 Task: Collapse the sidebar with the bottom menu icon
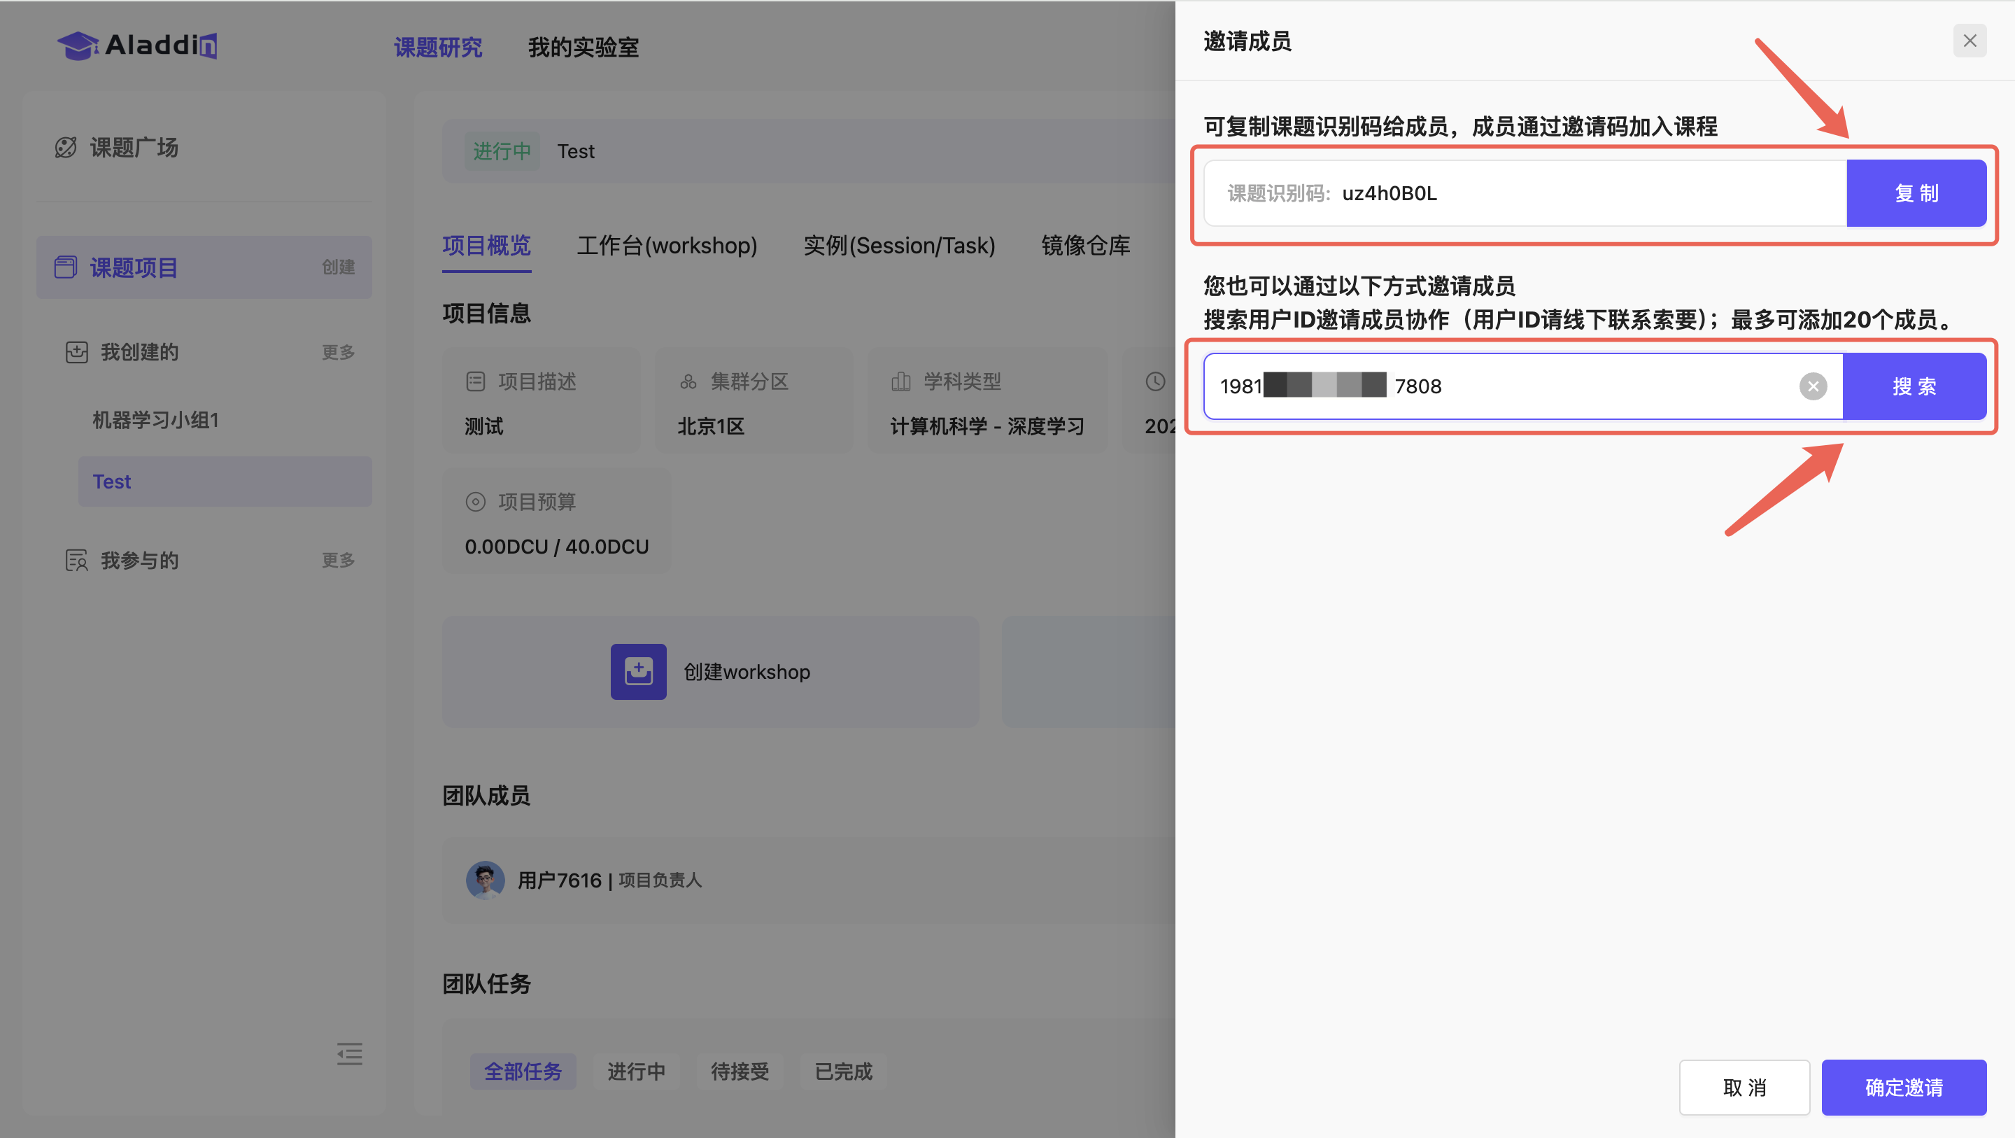coord(349,1053)
